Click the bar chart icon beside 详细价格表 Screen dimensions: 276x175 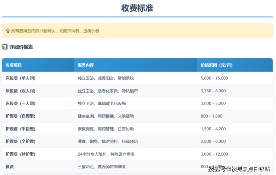tap(5, 47)
